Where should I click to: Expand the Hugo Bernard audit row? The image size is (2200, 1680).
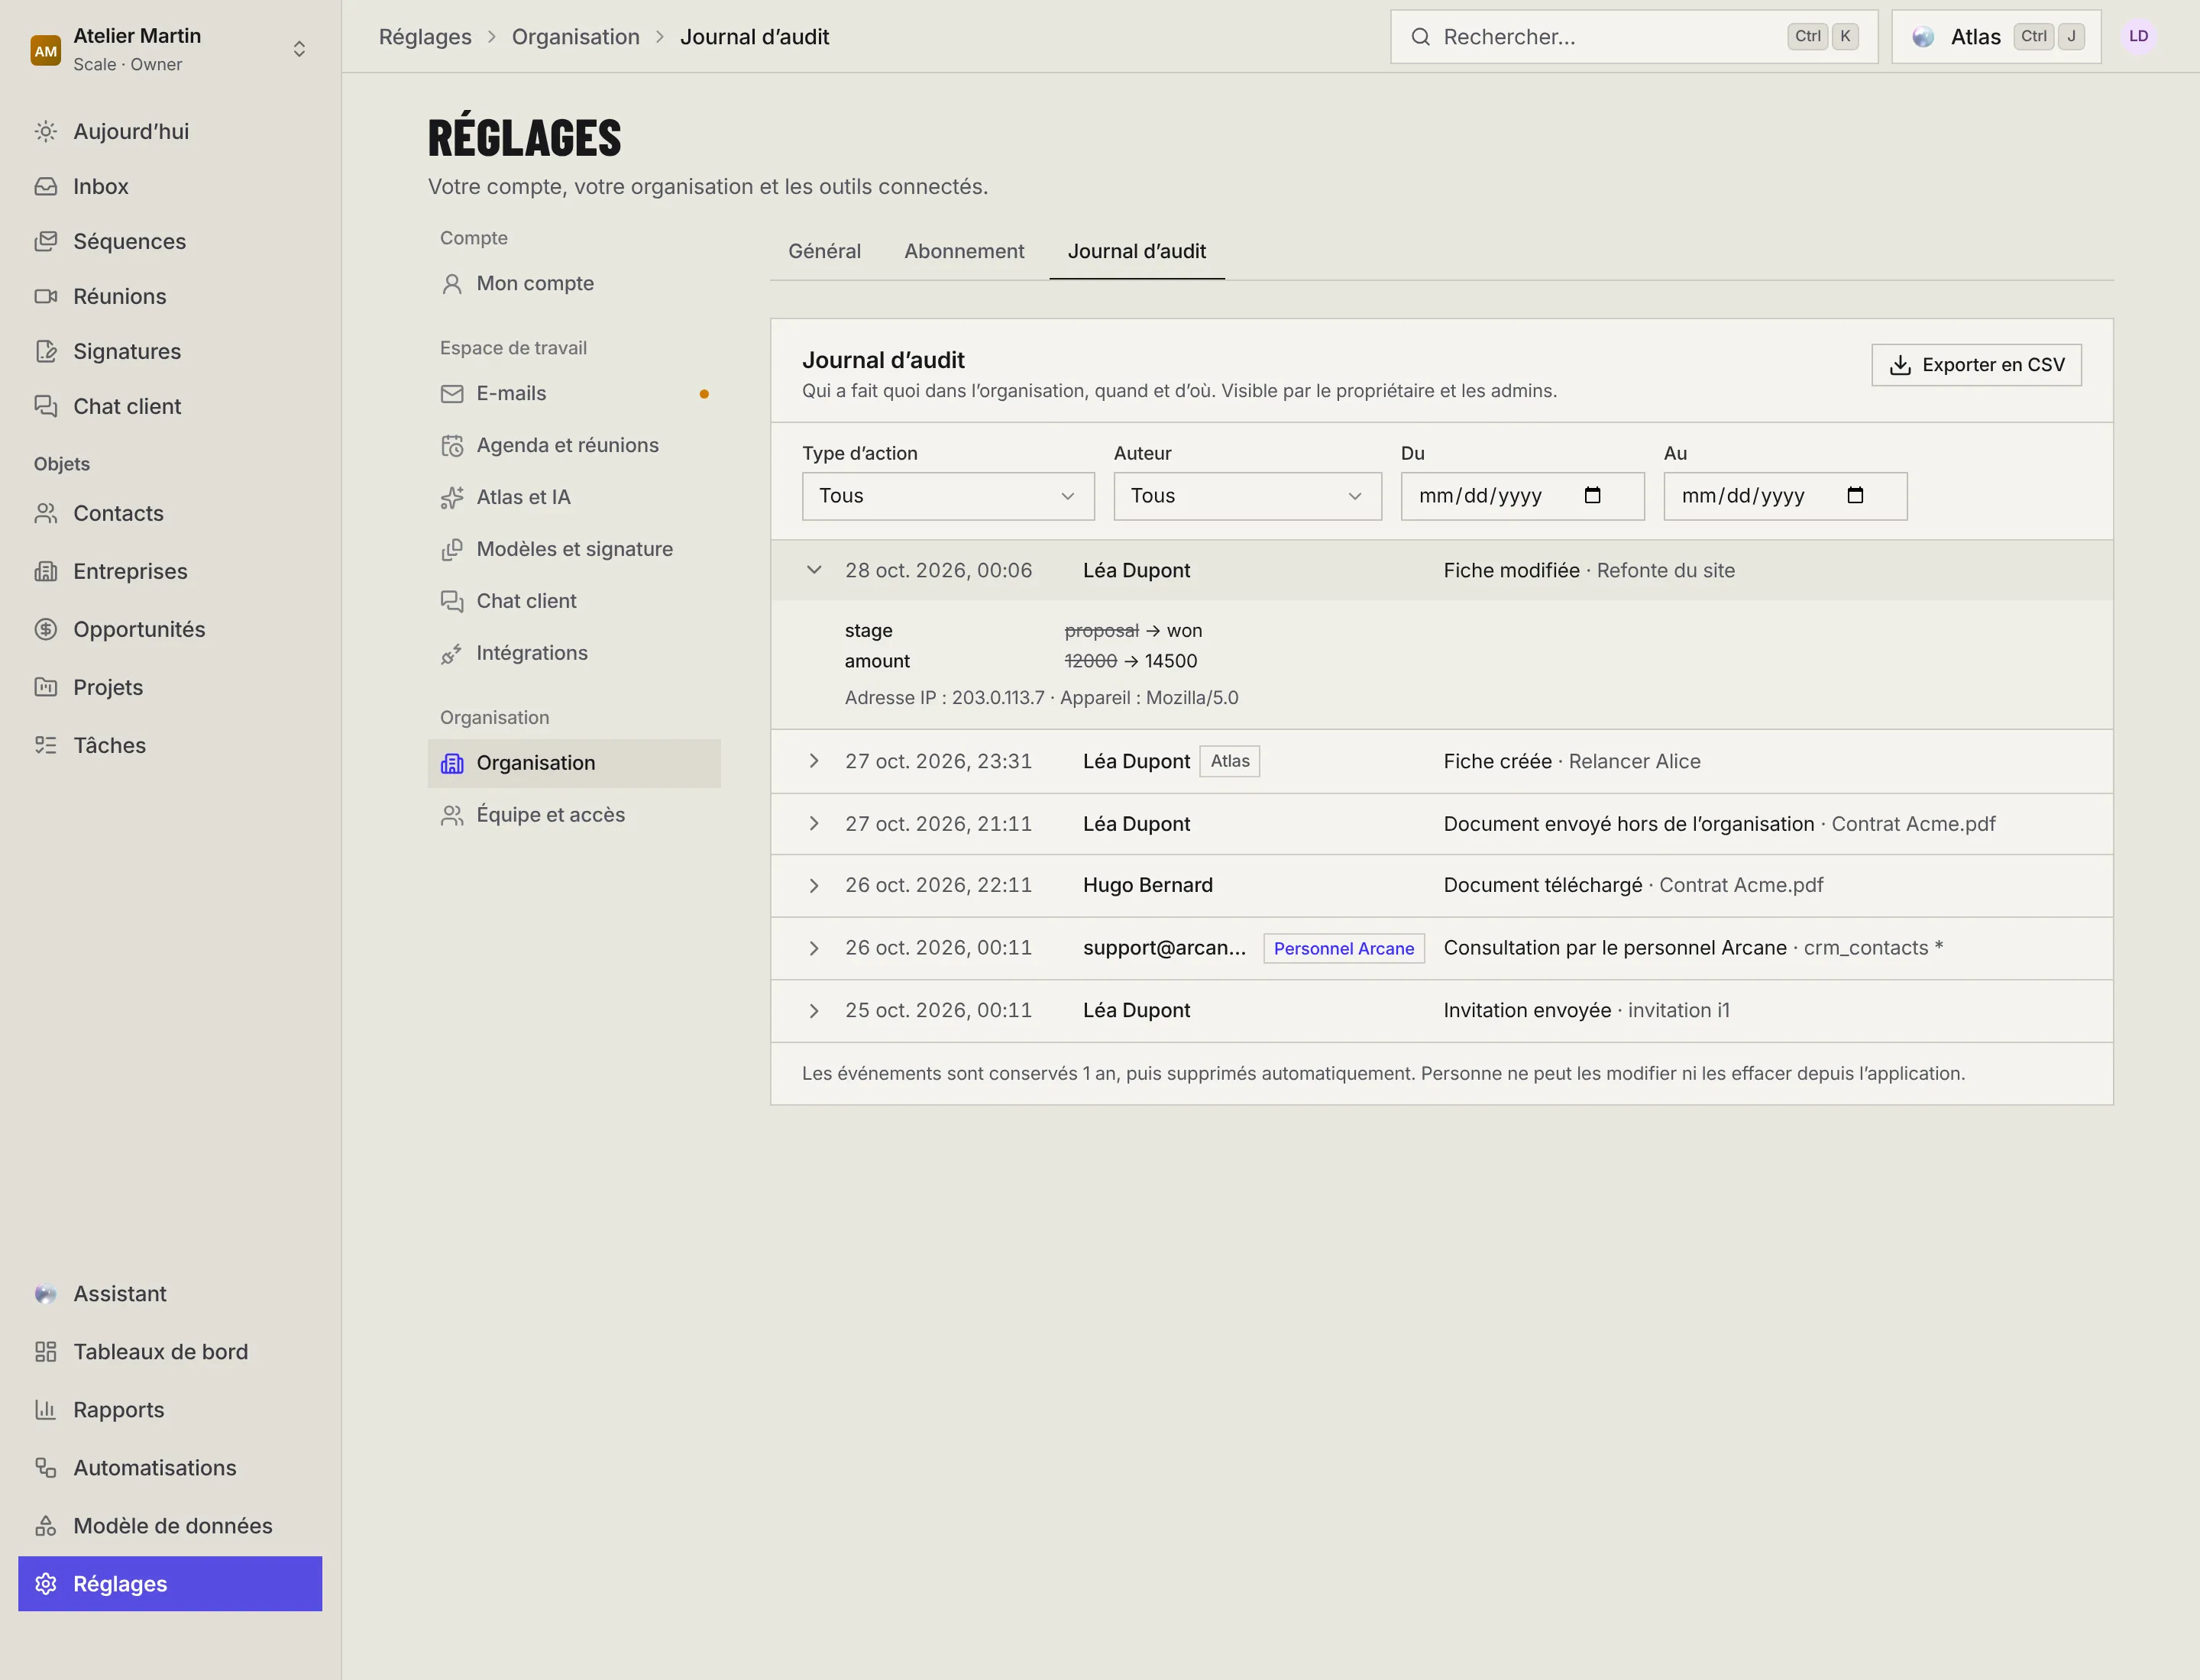(814, 885)
